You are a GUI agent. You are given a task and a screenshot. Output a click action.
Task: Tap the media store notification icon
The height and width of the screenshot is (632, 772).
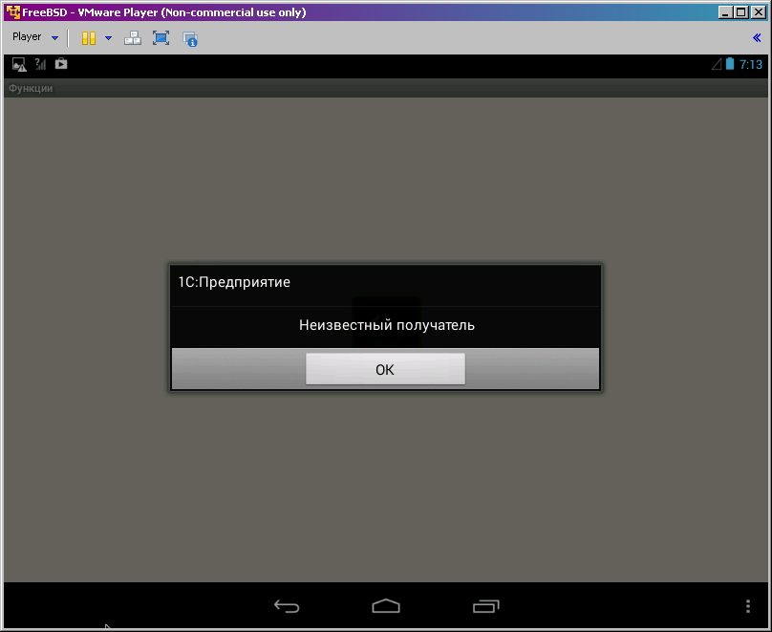[61, 65]
